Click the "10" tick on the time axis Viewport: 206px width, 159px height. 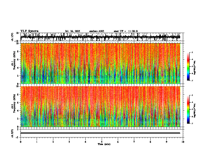(x=183, y=142)
